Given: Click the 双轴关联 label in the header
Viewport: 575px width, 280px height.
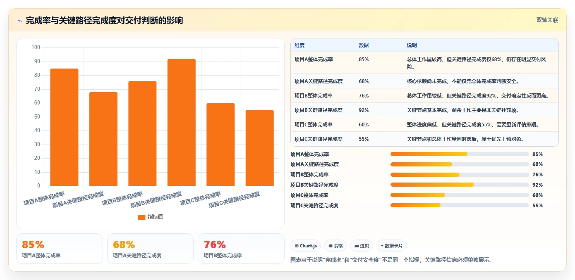Looking at the screenshot, I should [x=547, y=20].
